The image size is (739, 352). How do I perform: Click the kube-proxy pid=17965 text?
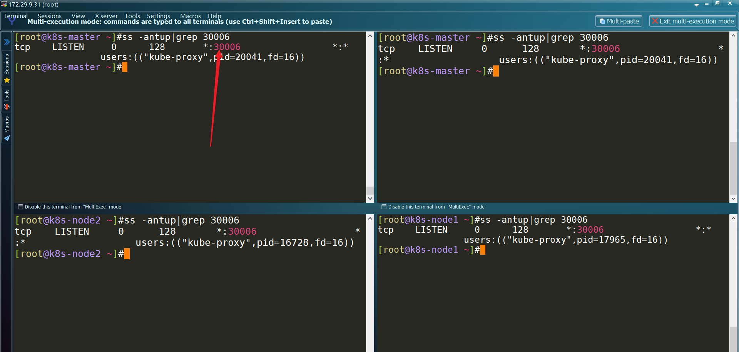(566, 240)
